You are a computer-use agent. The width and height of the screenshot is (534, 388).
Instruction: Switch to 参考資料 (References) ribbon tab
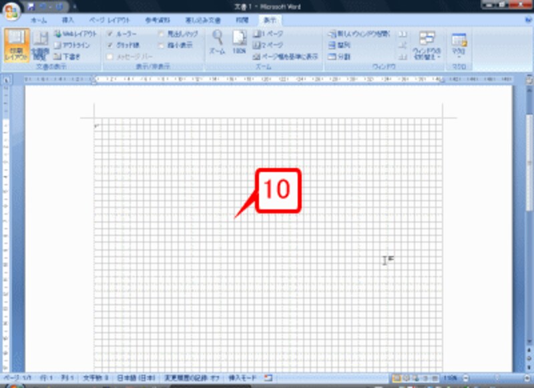158,21
